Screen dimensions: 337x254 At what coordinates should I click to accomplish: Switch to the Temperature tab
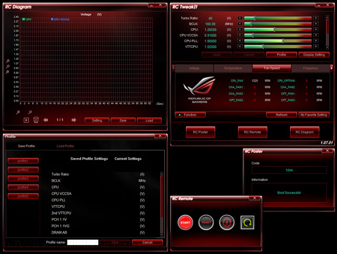tap(233, 68)
